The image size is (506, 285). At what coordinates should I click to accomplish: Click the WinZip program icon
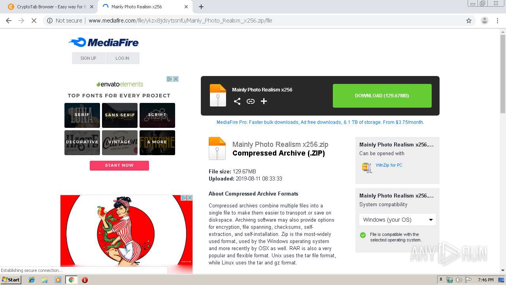coord(366,168)
